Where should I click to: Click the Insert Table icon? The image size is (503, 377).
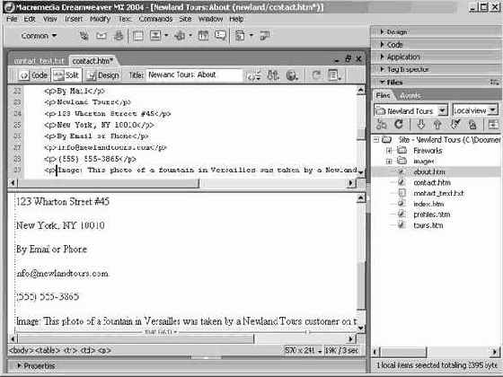[138, 36]
